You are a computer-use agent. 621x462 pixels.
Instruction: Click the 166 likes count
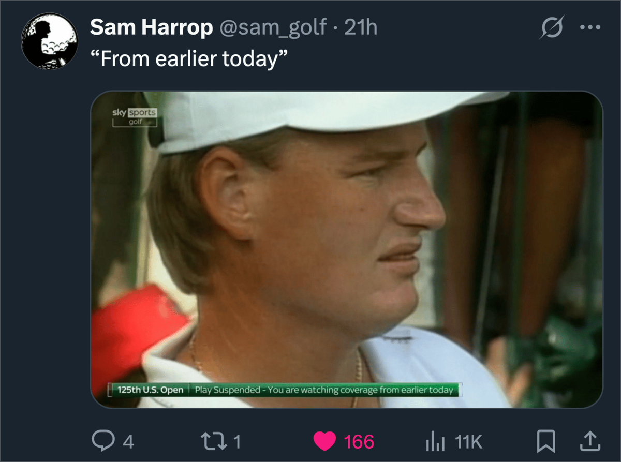click(x=359, y=441)
